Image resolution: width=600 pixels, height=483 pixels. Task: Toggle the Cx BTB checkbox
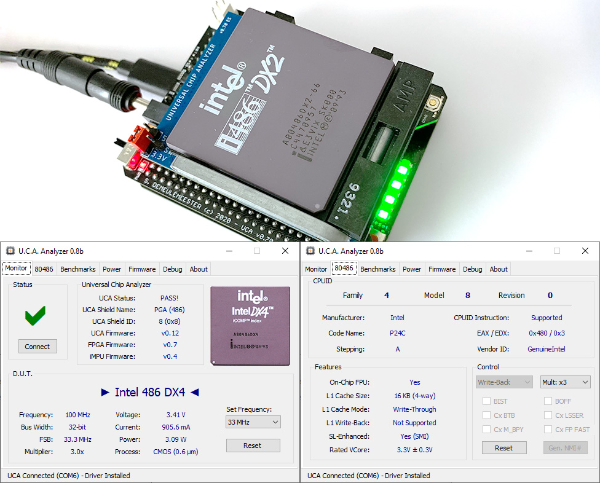pyautogui.click(x=486, y=415)
